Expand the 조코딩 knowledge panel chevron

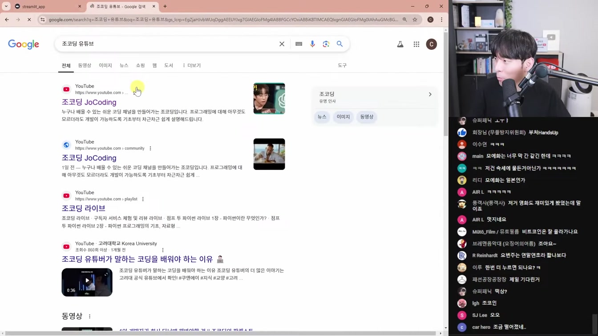[430, 94]
